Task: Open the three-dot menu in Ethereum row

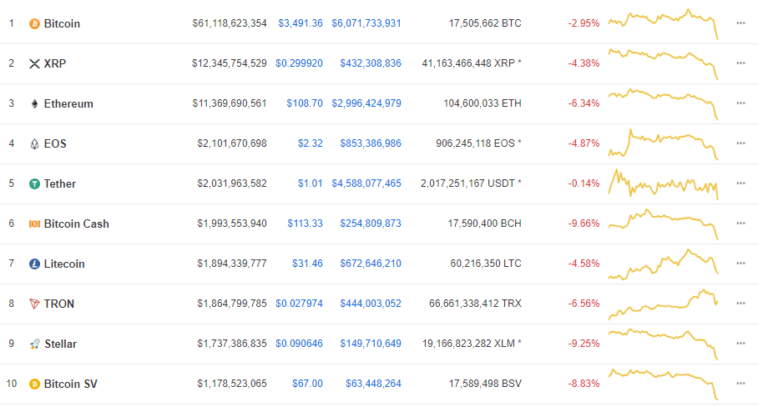Action: pos(740,103)
